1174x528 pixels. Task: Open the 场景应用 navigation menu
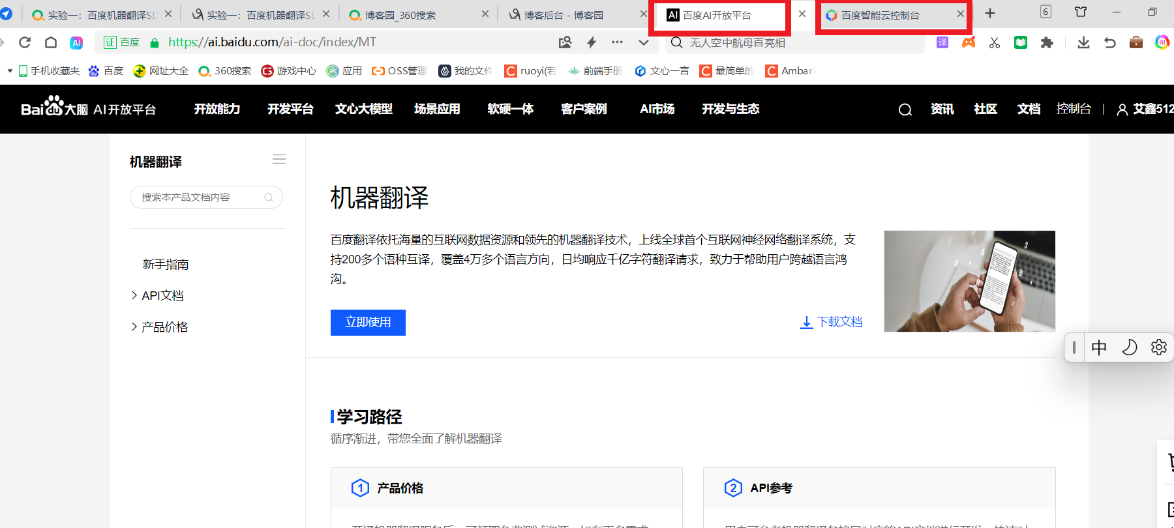tap(437, 109)
